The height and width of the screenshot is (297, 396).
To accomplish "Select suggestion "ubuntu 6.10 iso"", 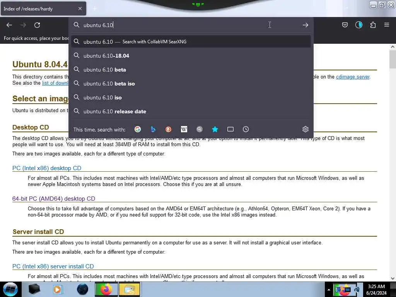I will 191,97.
